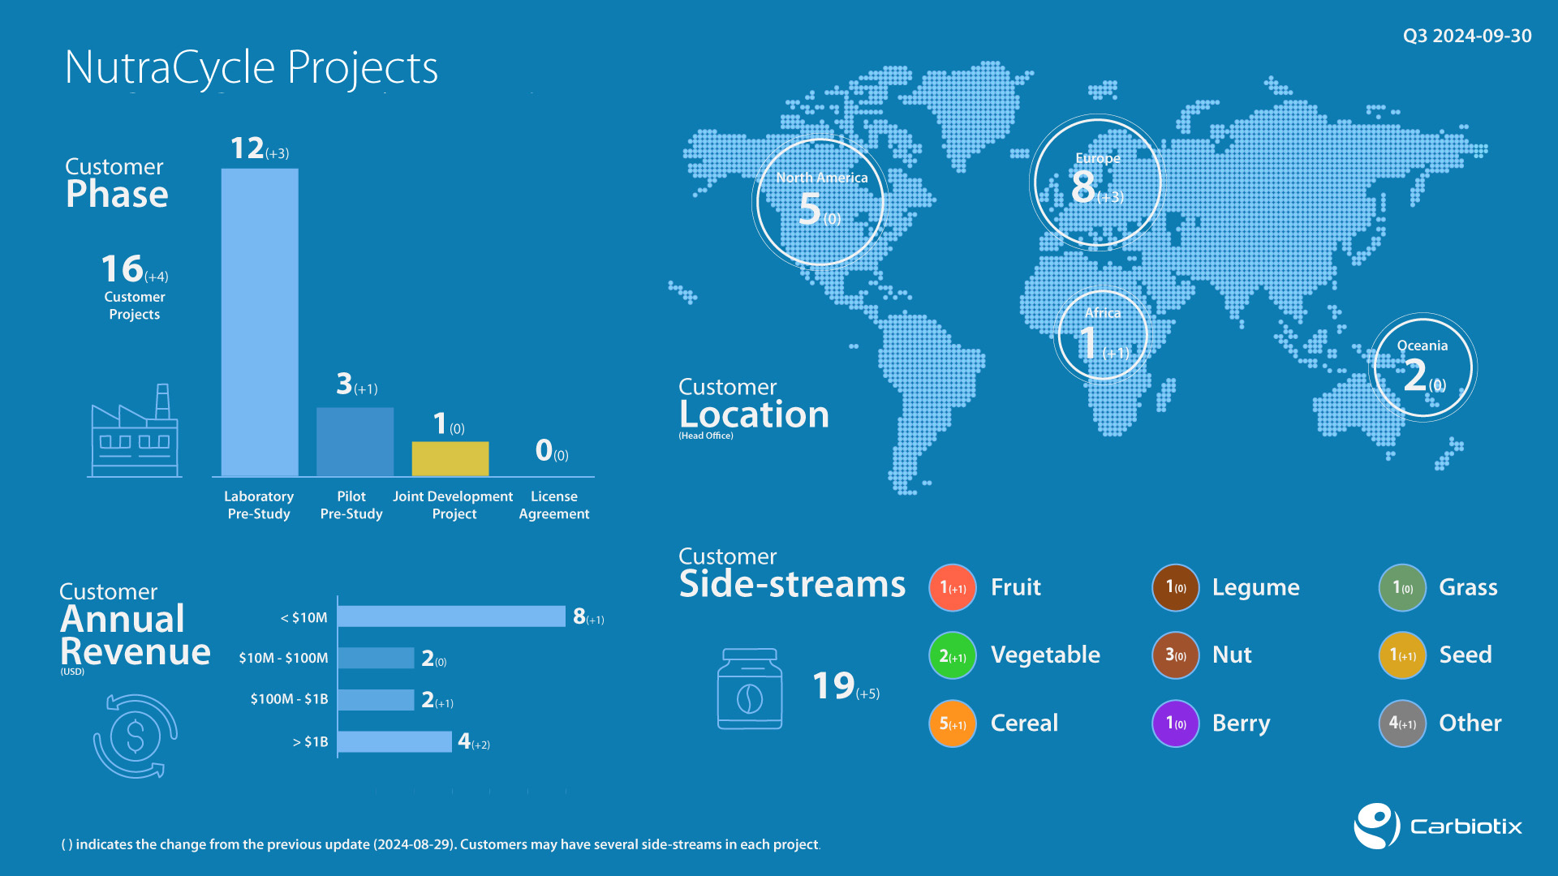Click the purple Berry circle badge
1558x876 pixels.
point(1176,724)
